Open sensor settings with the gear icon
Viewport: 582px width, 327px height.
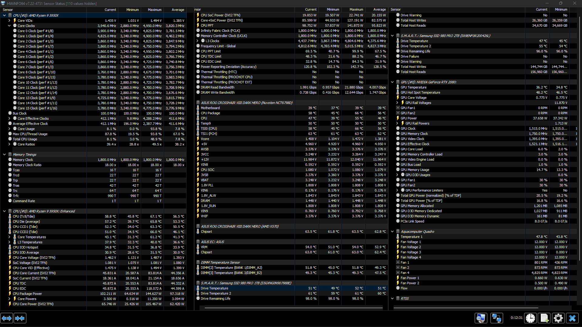pyautogui.click(x=558, y=318)
